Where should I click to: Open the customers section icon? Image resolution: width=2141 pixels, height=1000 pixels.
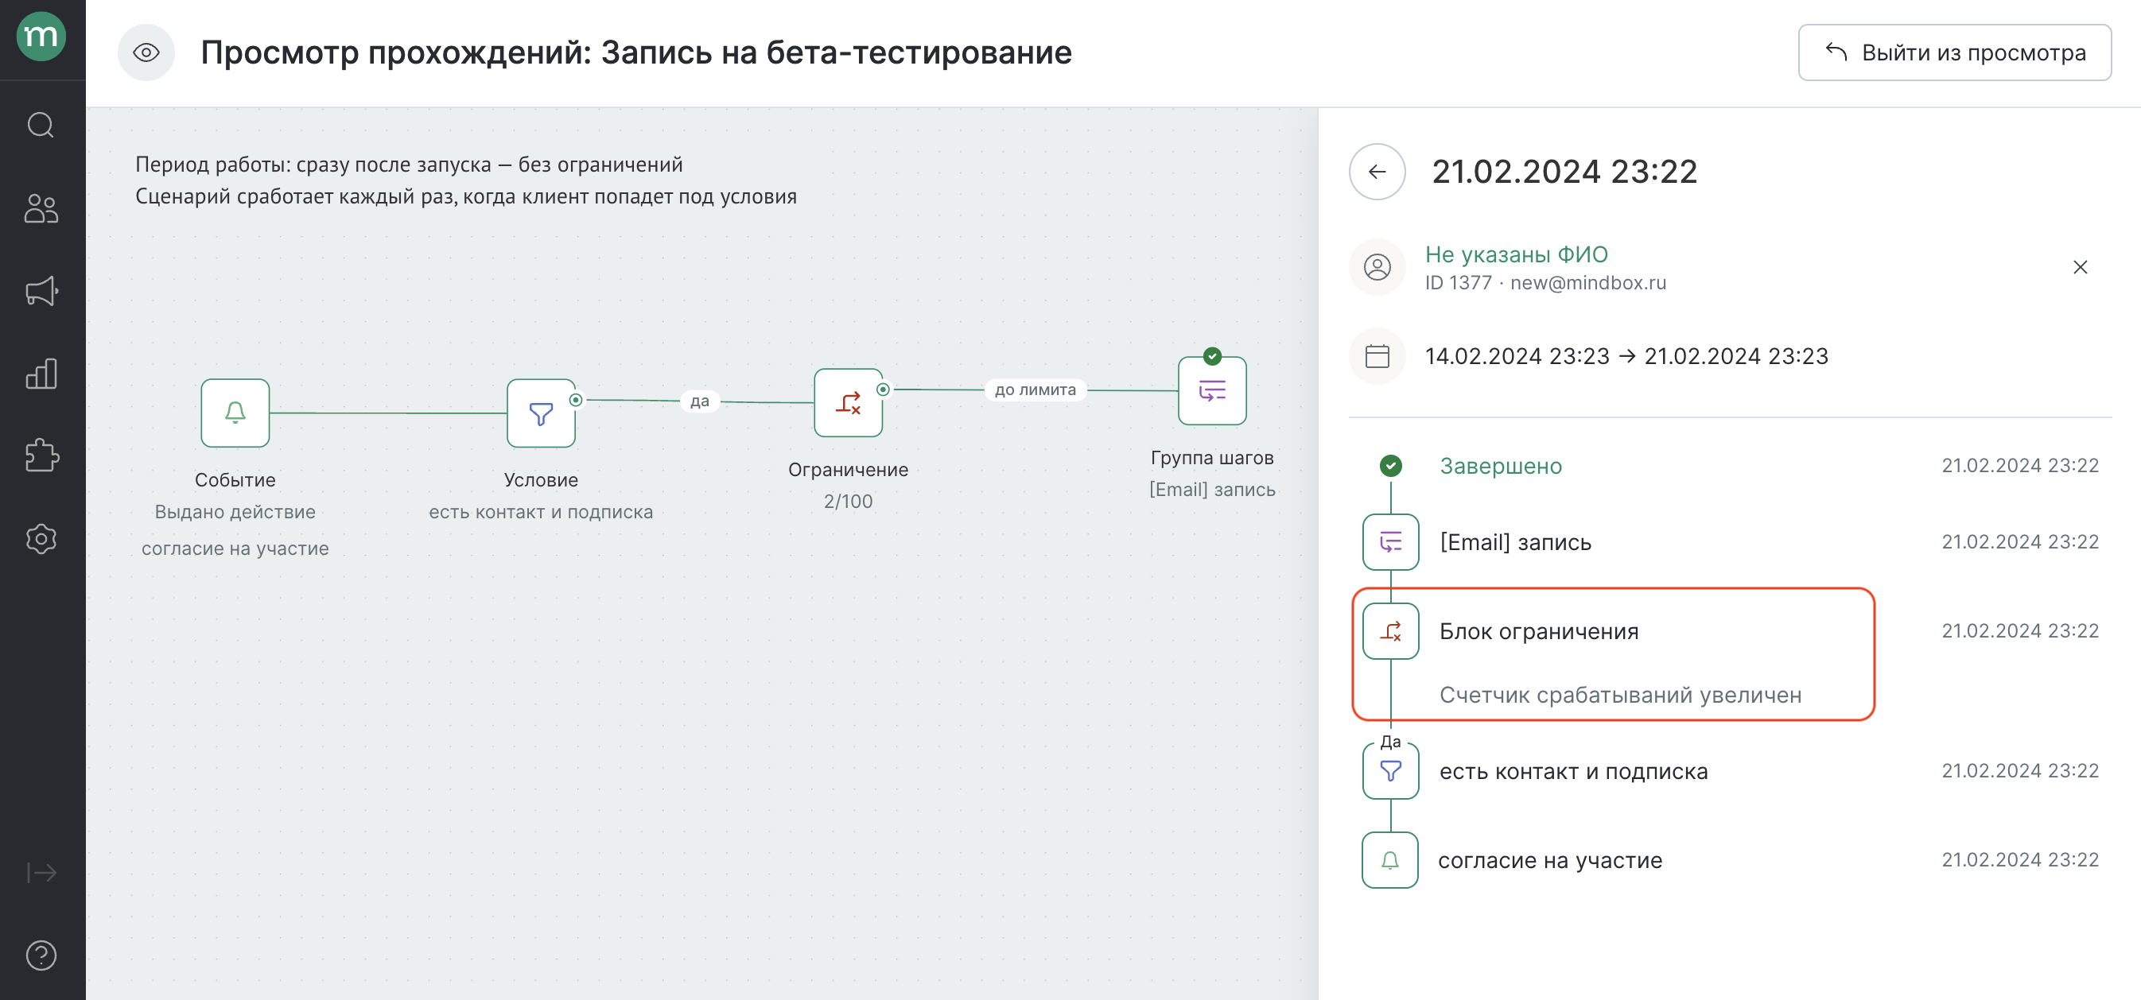click(x=41, y=208)
